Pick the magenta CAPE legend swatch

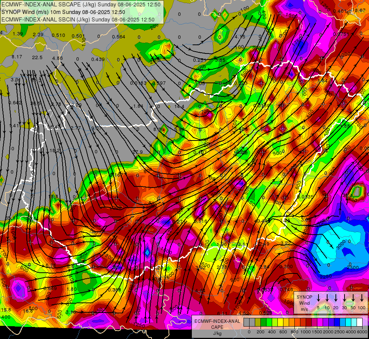coord(320,322)
